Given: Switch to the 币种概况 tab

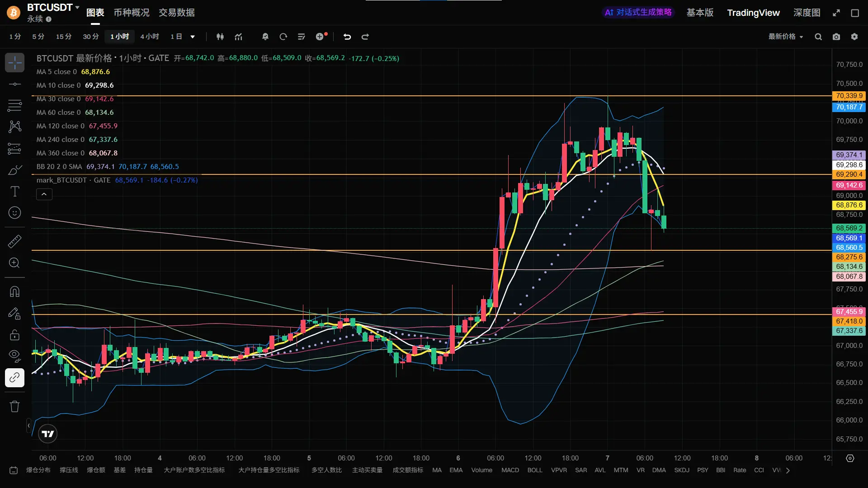Looking at the screenshot, I should (131, 13).
